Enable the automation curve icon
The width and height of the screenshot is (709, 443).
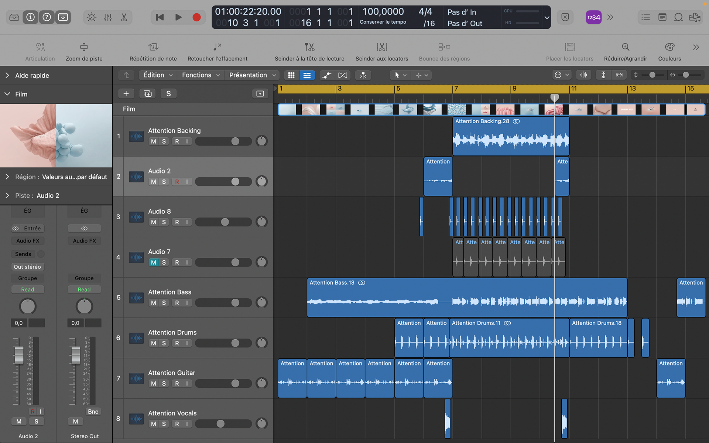coord(327,75)
